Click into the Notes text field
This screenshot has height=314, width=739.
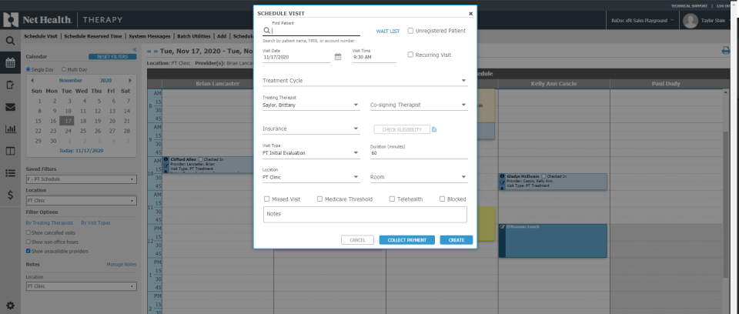365,214
